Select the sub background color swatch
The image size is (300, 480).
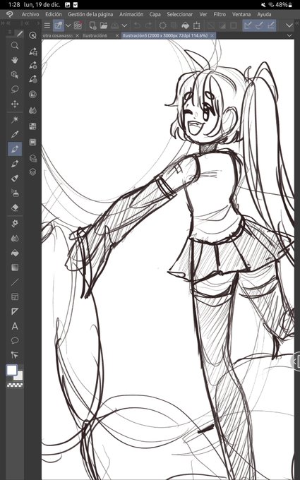[x=19, y=376]
